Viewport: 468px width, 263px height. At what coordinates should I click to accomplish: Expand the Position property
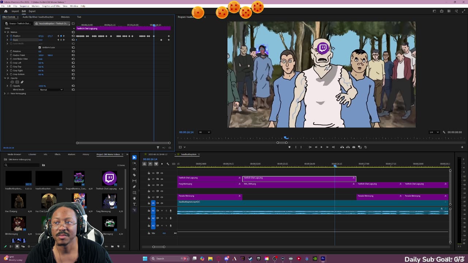click(x=7, y=36)
